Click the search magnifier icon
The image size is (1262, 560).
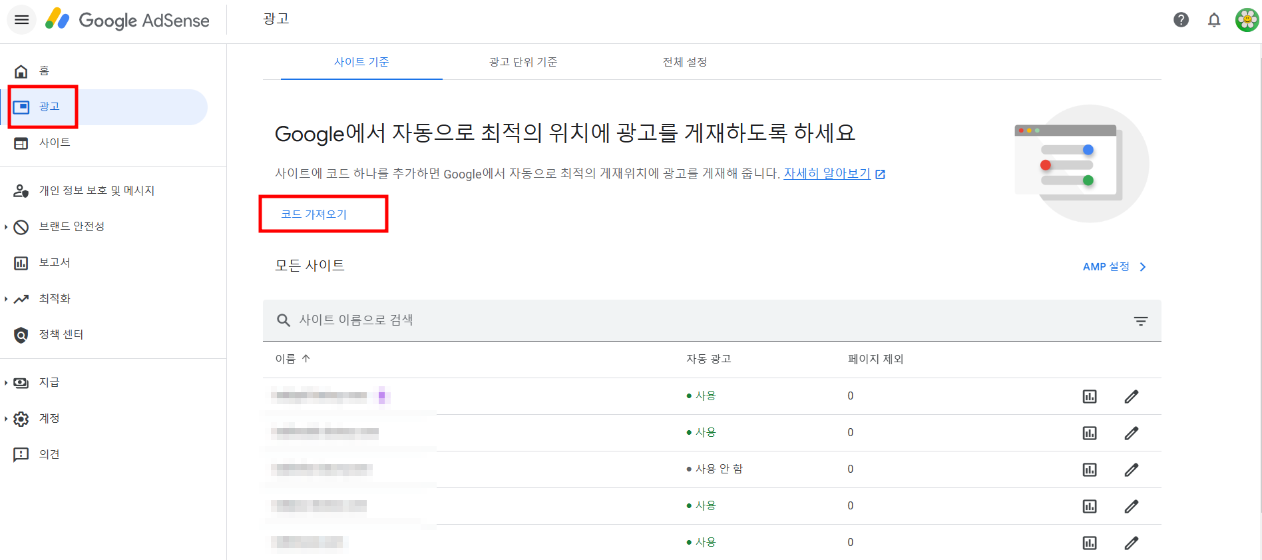pyautogui.click(x=284, y=320)
